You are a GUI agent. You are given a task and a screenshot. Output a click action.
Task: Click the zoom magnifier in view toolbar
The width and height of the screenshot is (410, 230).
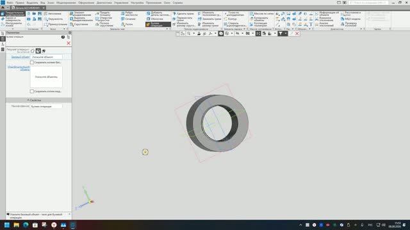pos(188,34)
